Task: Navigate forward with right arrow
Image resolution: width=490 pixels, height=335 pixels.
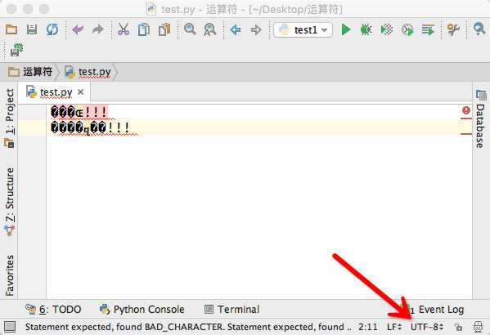Action: click(x=256, y=30)
